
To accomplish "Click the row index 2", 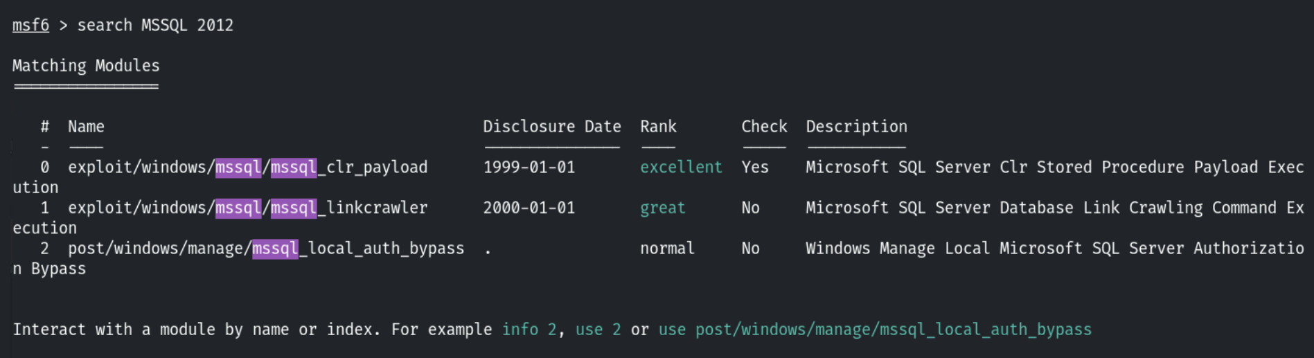I will point(45,249).
